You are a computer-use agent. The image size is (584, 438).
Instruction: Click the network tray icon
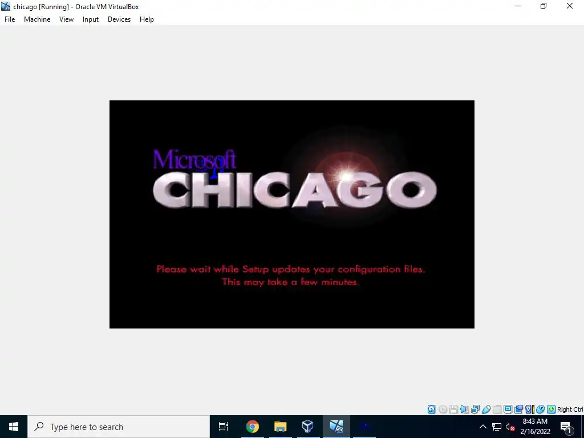497,427
